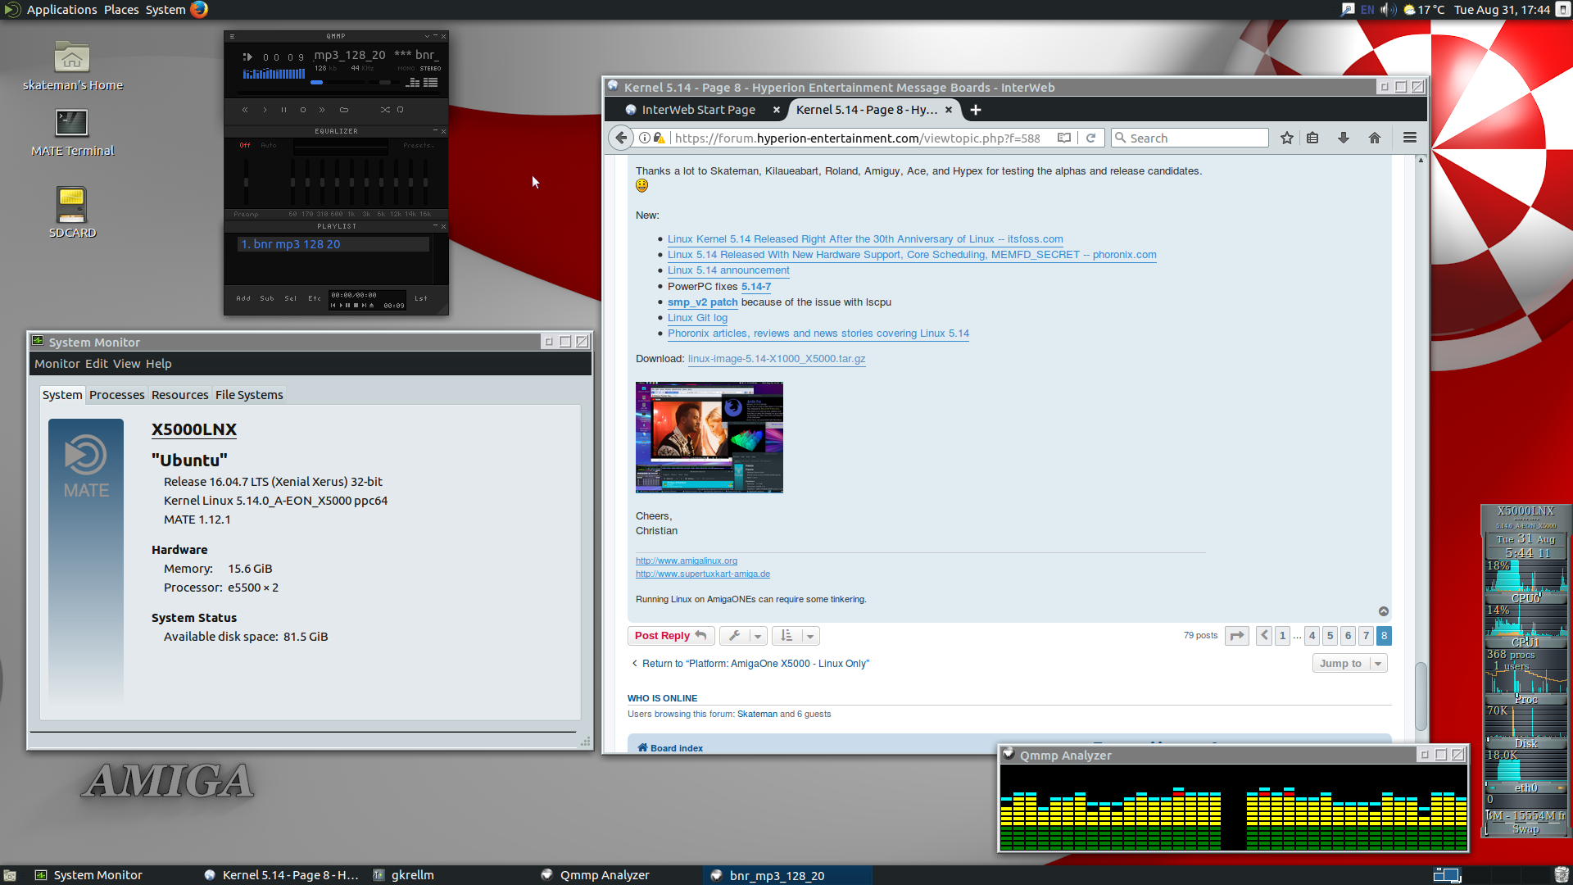Viewport: 1573px width, 885px height.
Task: Show bookmarks list icon
Action: click(1312, 138)
